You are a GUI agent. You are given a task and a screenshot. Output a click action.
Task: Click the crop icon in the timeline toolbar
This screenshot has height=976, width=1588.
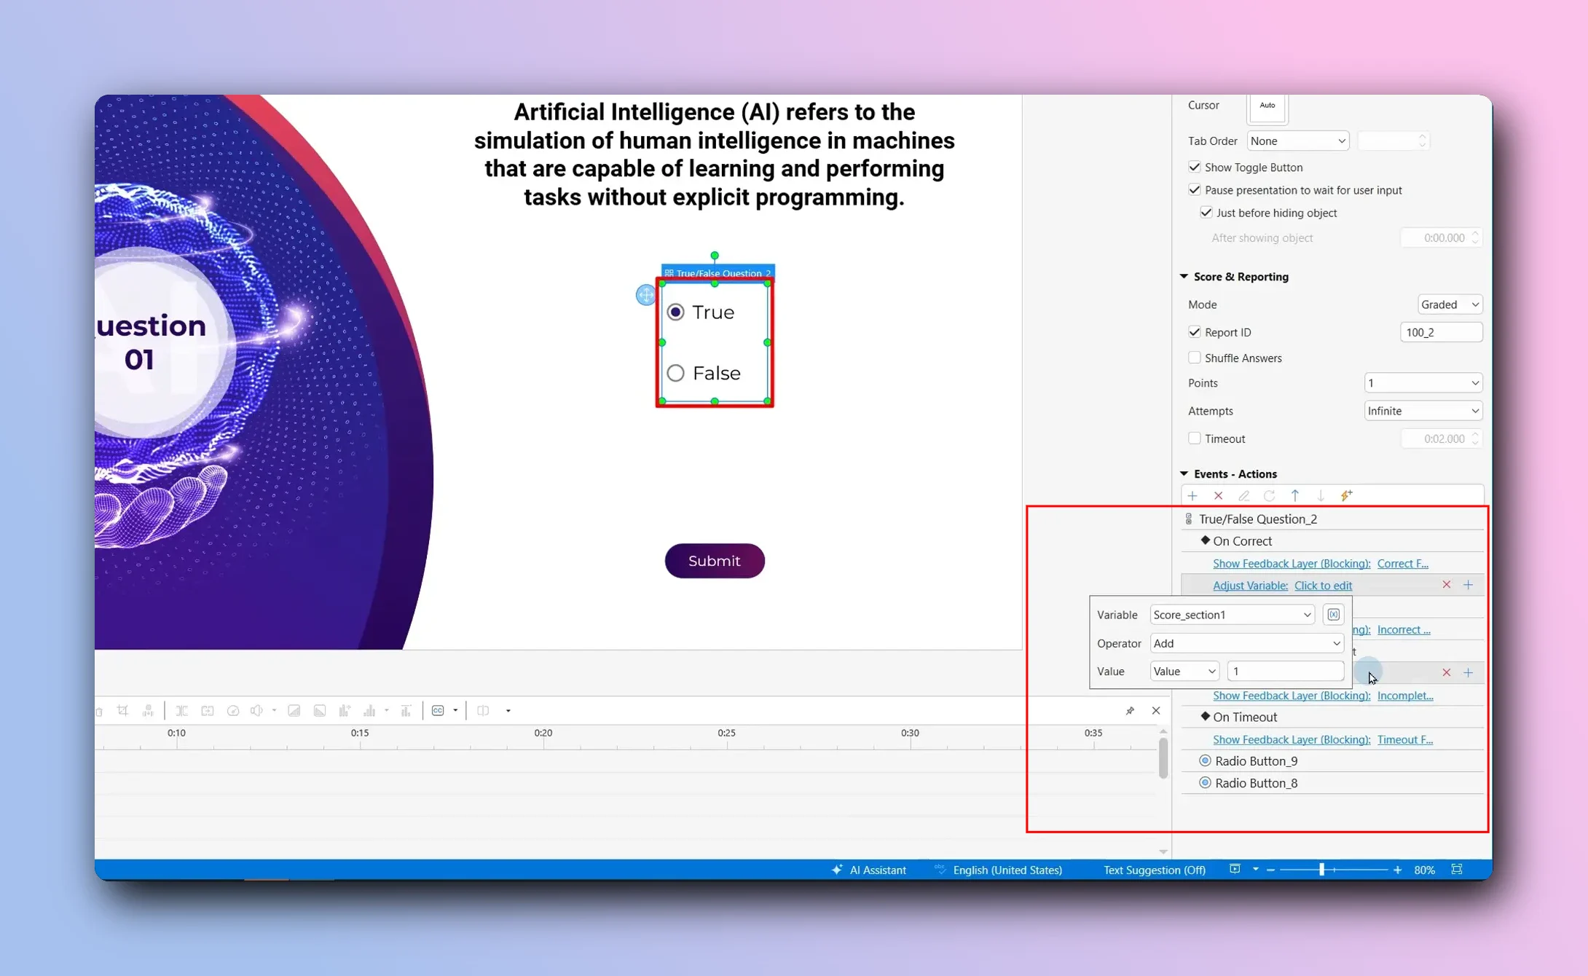pyautogui.click(x=122, y=711)
